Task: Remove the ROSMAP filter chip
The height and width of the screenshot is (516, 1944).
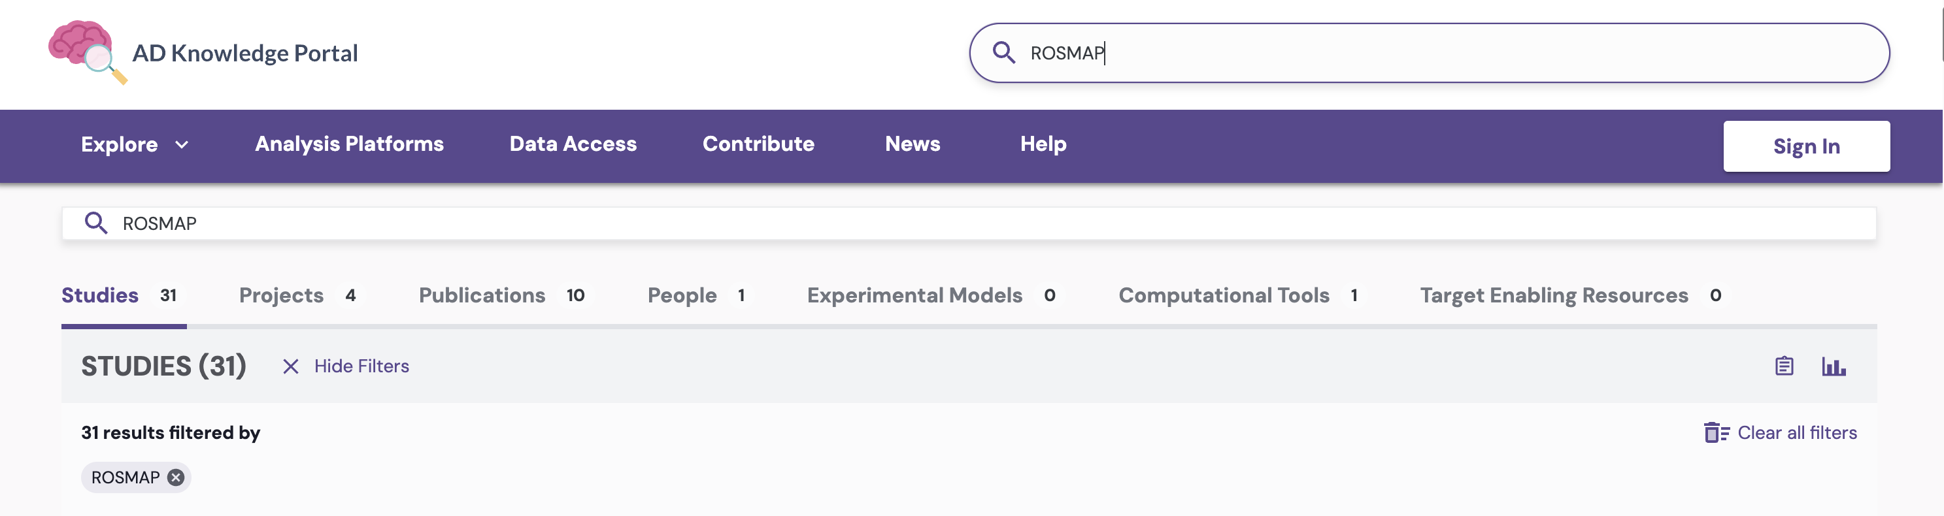Action: tap(176, 477)
